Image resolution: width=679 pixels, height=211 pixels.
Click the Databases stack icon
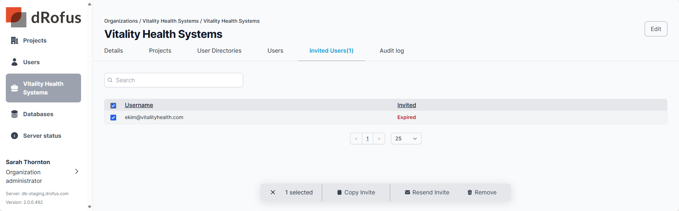coord(14,114)
